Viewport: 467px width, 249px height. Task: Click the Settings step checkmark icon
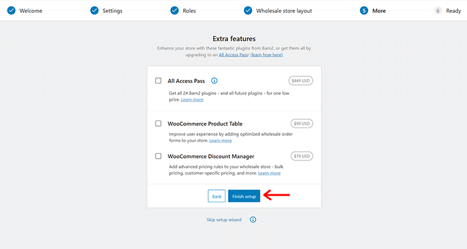pyautogui.click(x=95, y=10)
